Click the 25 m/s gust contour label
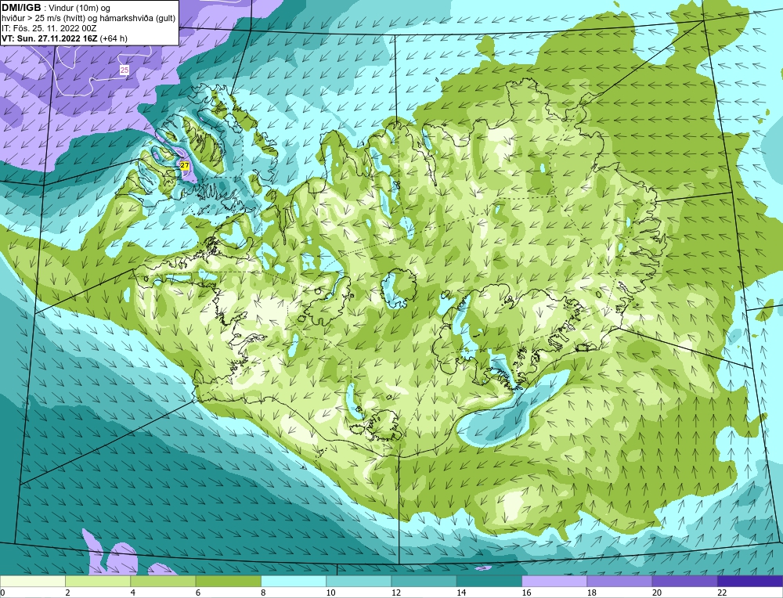783x598 pixels. coord(124,70)
